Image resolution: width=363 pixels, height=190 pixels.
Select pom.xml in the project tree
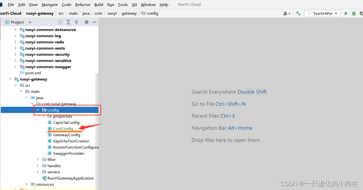pos(33,73)
